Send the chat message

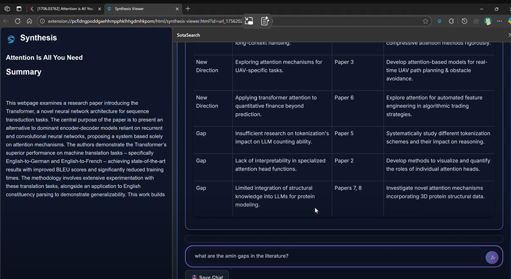tap(492, 258)
